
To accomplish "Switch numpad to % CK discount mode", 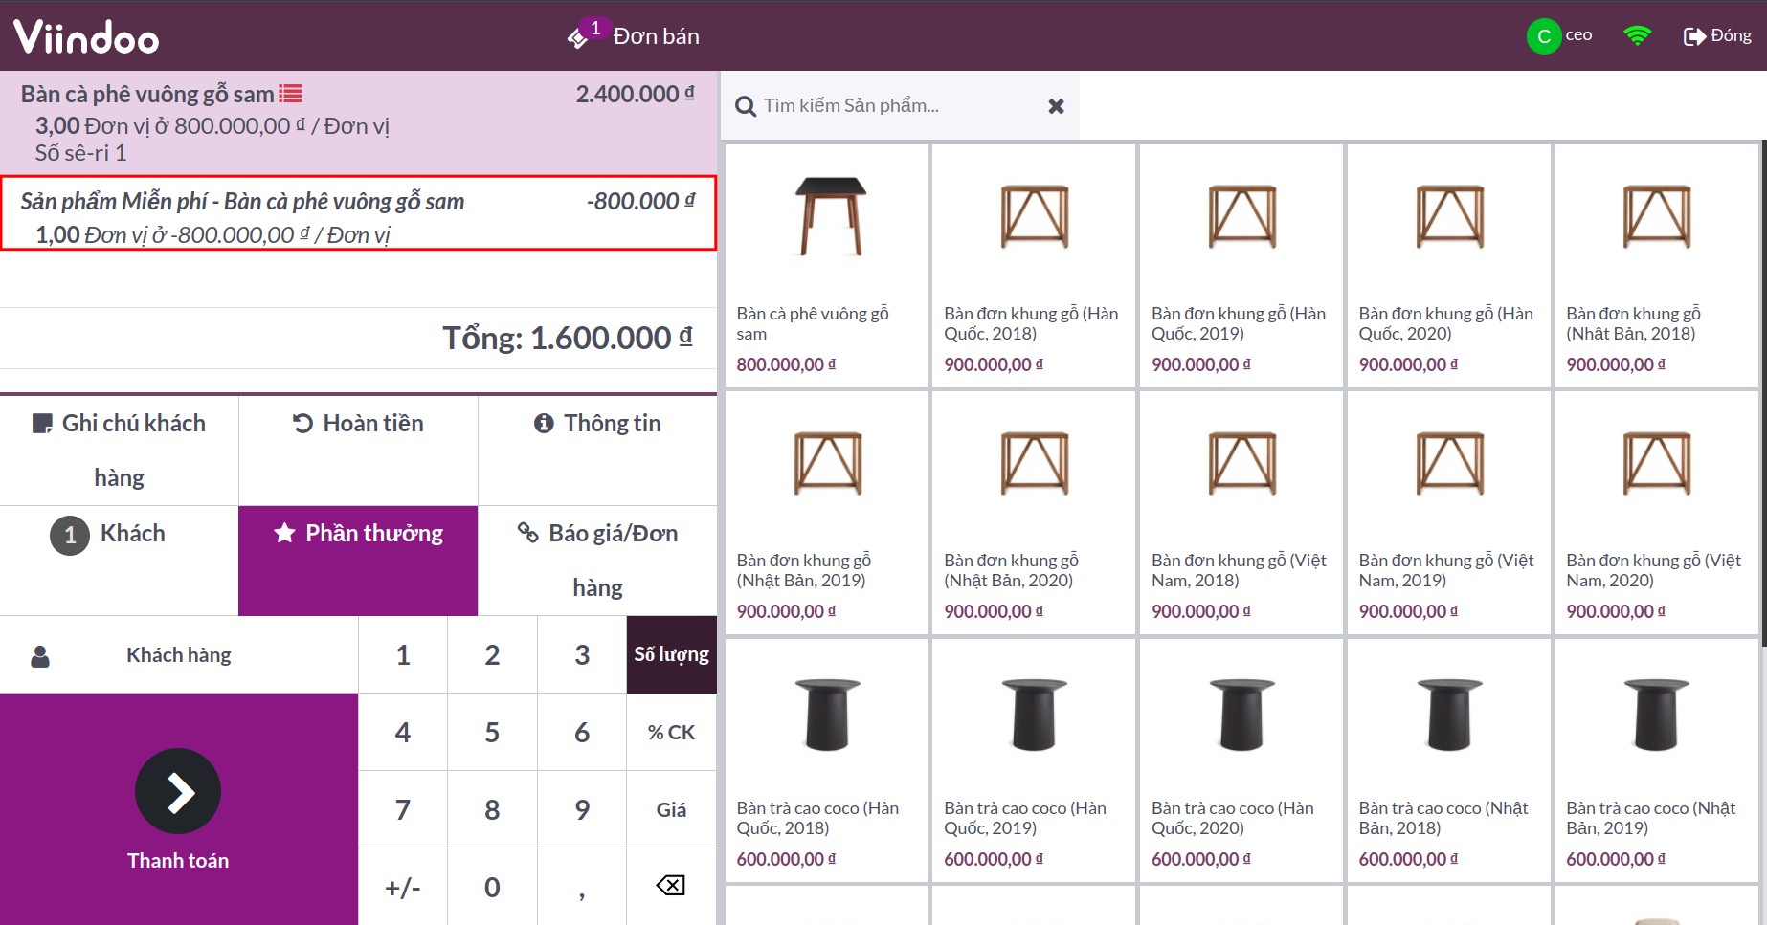I will pos(671,732).
